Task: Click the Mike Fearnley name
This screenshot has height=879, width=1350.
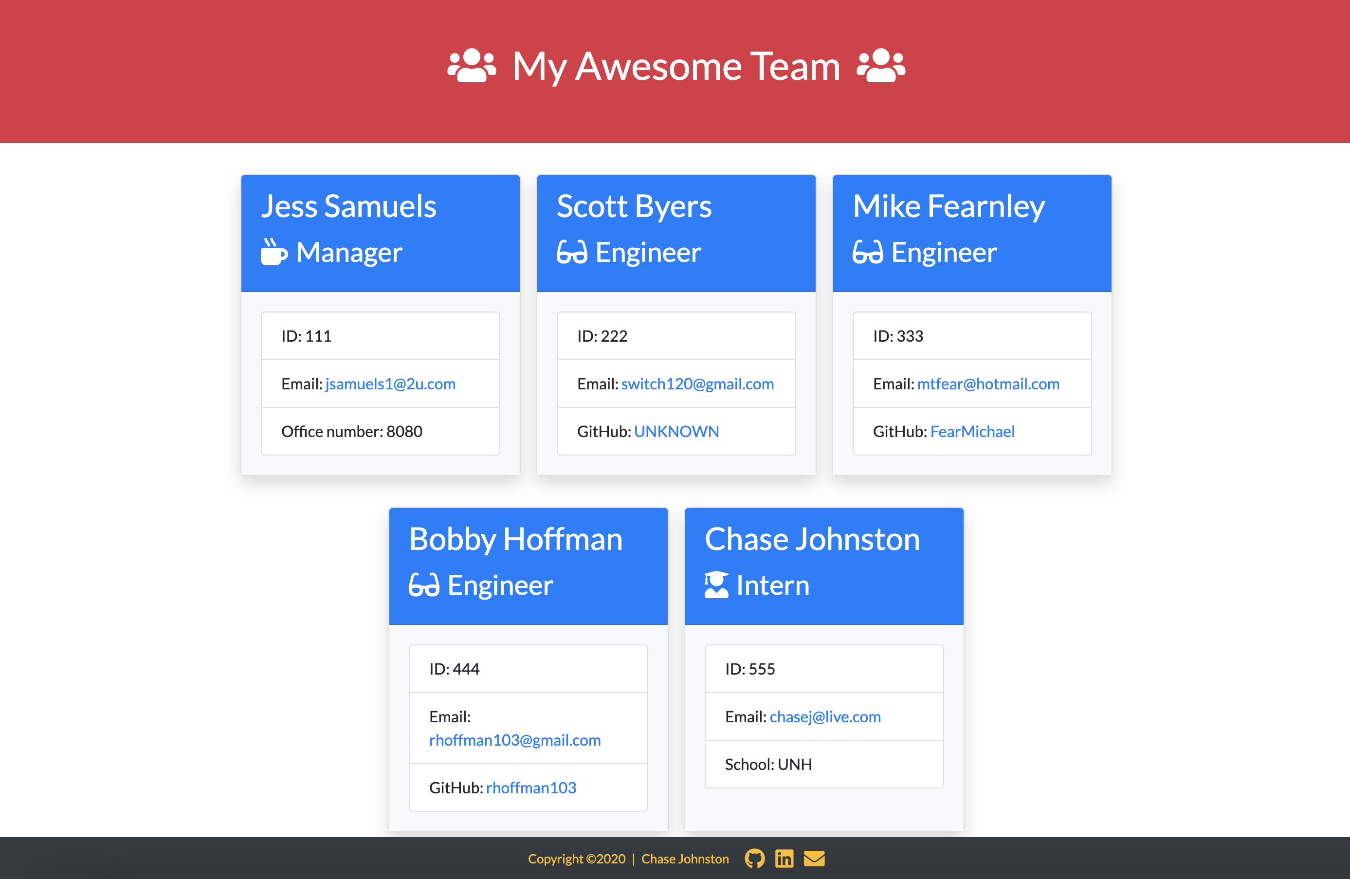Action: (x=949, y=205)
